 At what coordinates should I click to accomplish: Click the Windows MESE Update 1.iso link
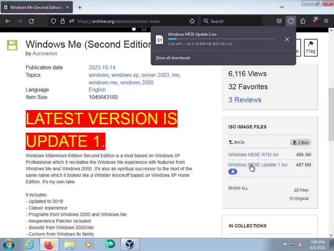click(258, 165)
